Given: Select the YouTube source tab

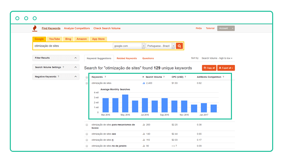Looking at the screenshot, I should [55, 39].
